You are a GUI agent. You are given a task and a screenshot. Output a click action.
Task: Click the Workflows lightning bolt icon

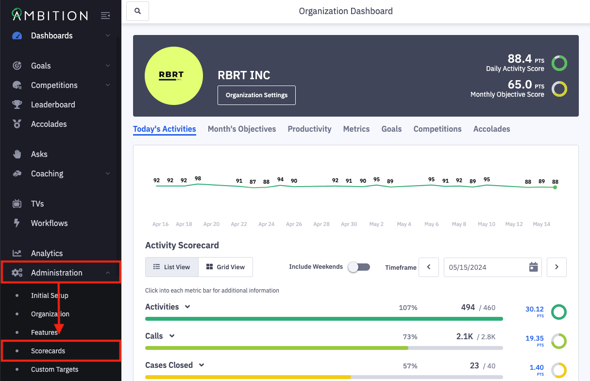[17, 223]
